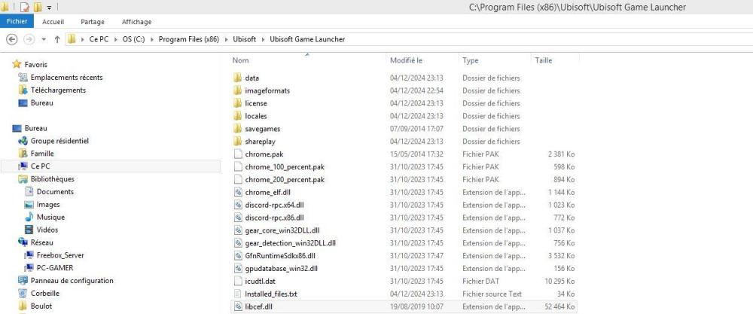Open Vidéos library icon
The height and width of the screenshot is (314, 753).
tap(29, 230)
